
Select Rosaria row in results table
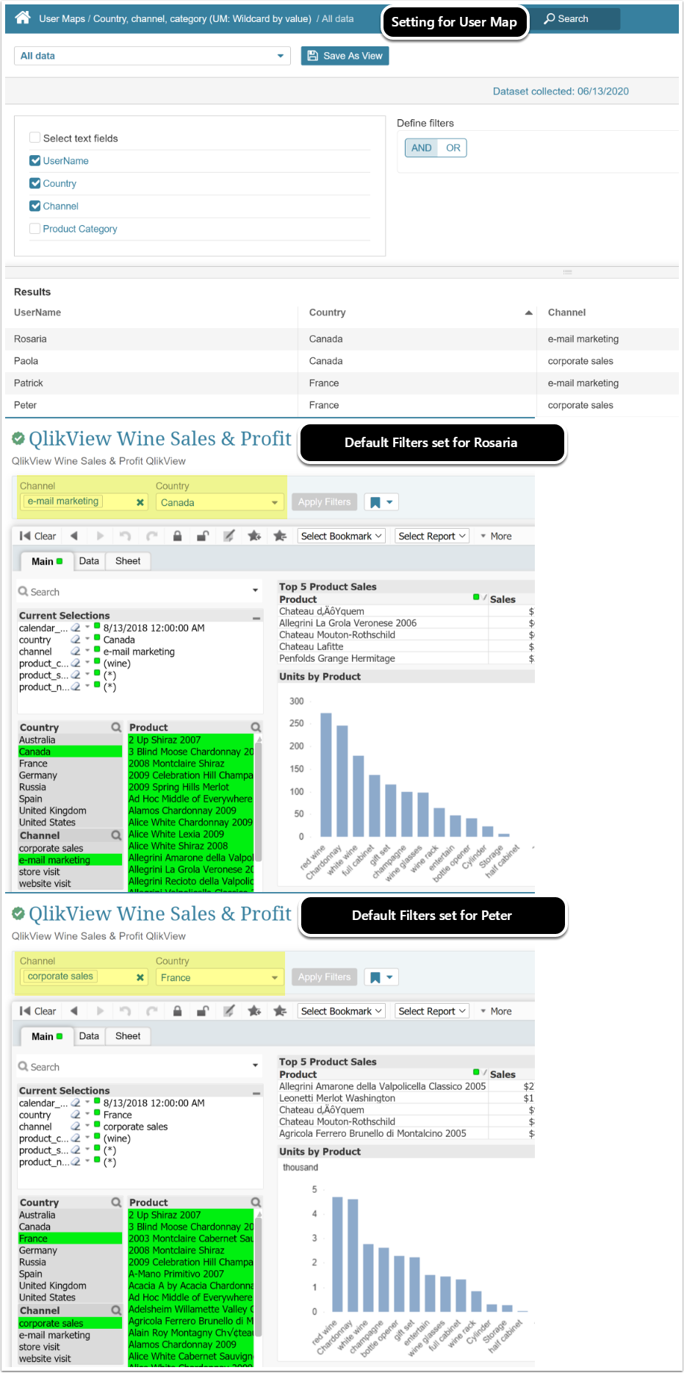coord(342,339)
